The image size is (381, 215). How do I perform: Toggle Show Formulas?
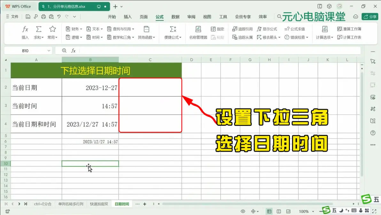tap(267, 29)
